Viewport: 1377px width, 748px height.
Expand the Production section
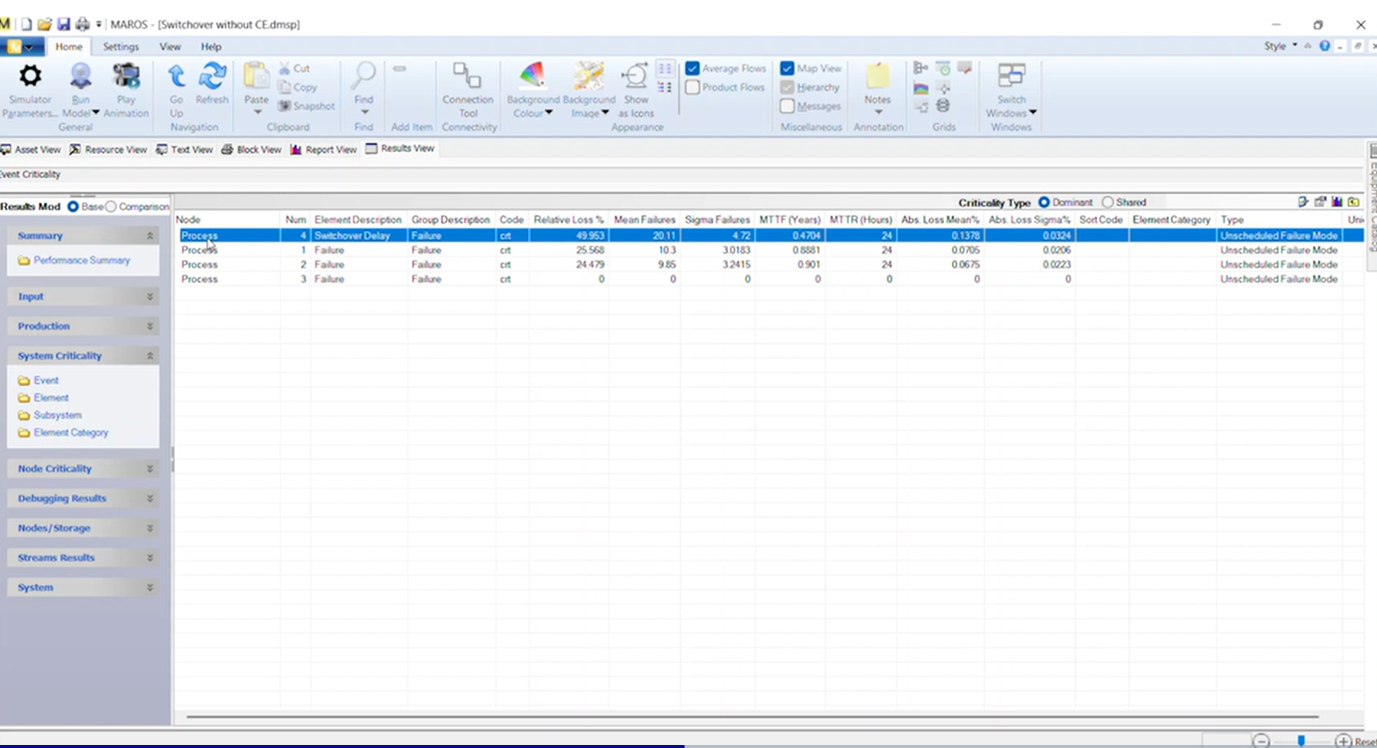pos(150,326)
